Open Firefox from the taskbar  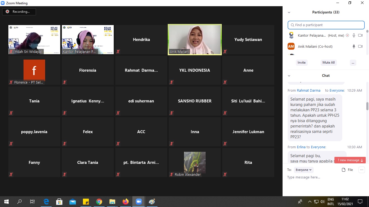tap(125, 202)
